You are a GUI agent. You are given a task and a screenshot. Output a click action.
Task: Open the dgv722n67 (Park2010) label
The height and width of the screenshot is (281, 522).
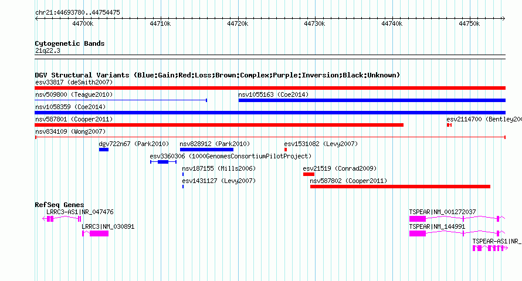(134, 144)
